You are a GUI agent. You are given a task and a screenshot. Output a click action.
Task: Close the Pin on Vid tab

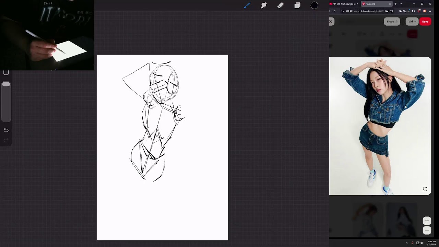coord(390,4)
